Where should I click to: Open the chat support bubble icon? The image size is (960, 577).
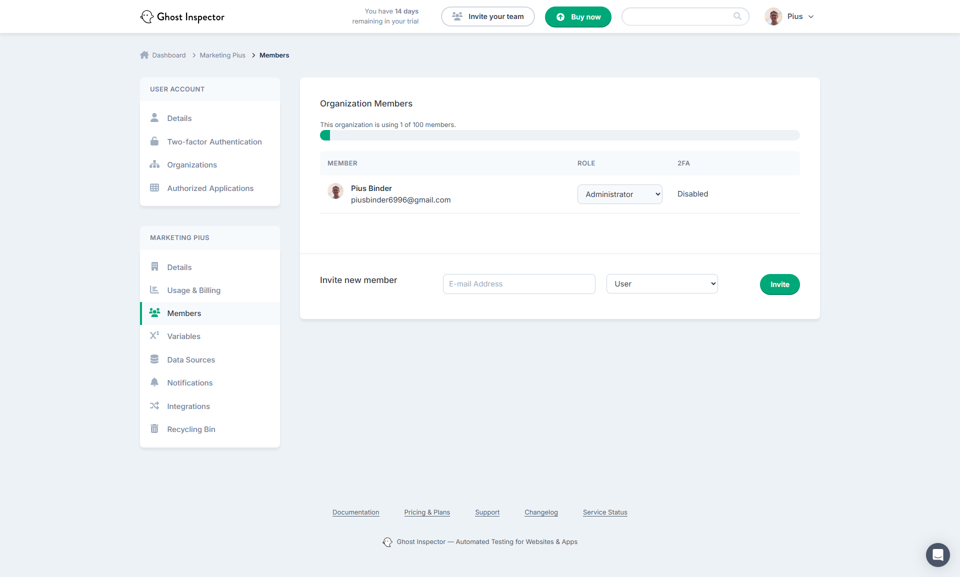pos(937,554)
